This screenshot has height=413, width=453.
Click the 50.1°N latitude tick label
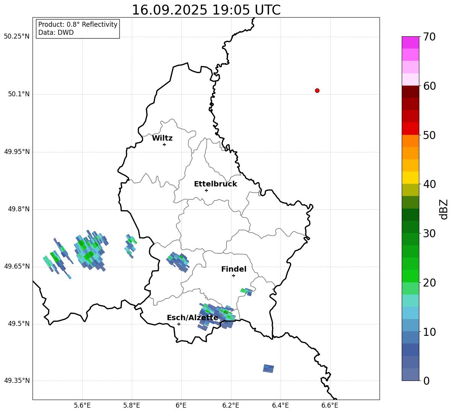click(18, 94)
